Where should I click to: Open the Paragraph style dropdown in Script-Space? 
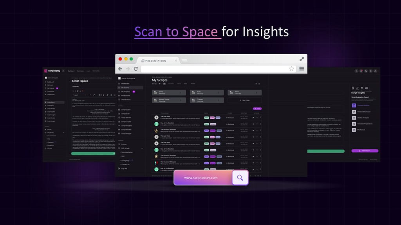pos(79,95)
